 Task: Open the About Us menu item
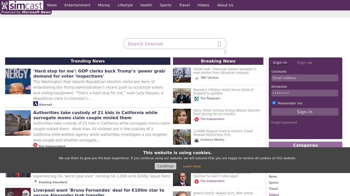[x=225, y=5]
